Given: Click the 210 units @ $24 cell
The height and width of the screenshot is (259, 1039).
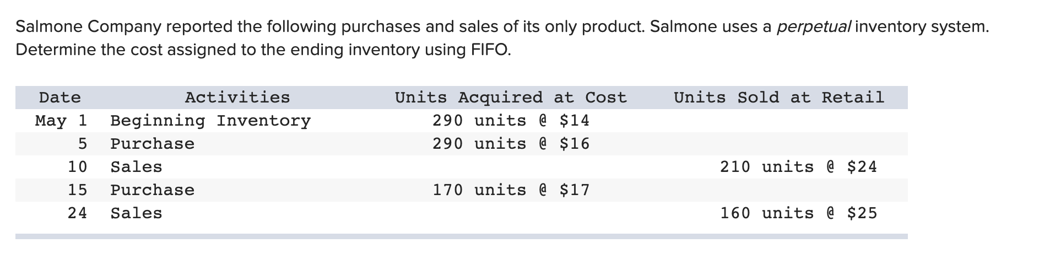Looking at the screenshot, I should click(798, 167).
